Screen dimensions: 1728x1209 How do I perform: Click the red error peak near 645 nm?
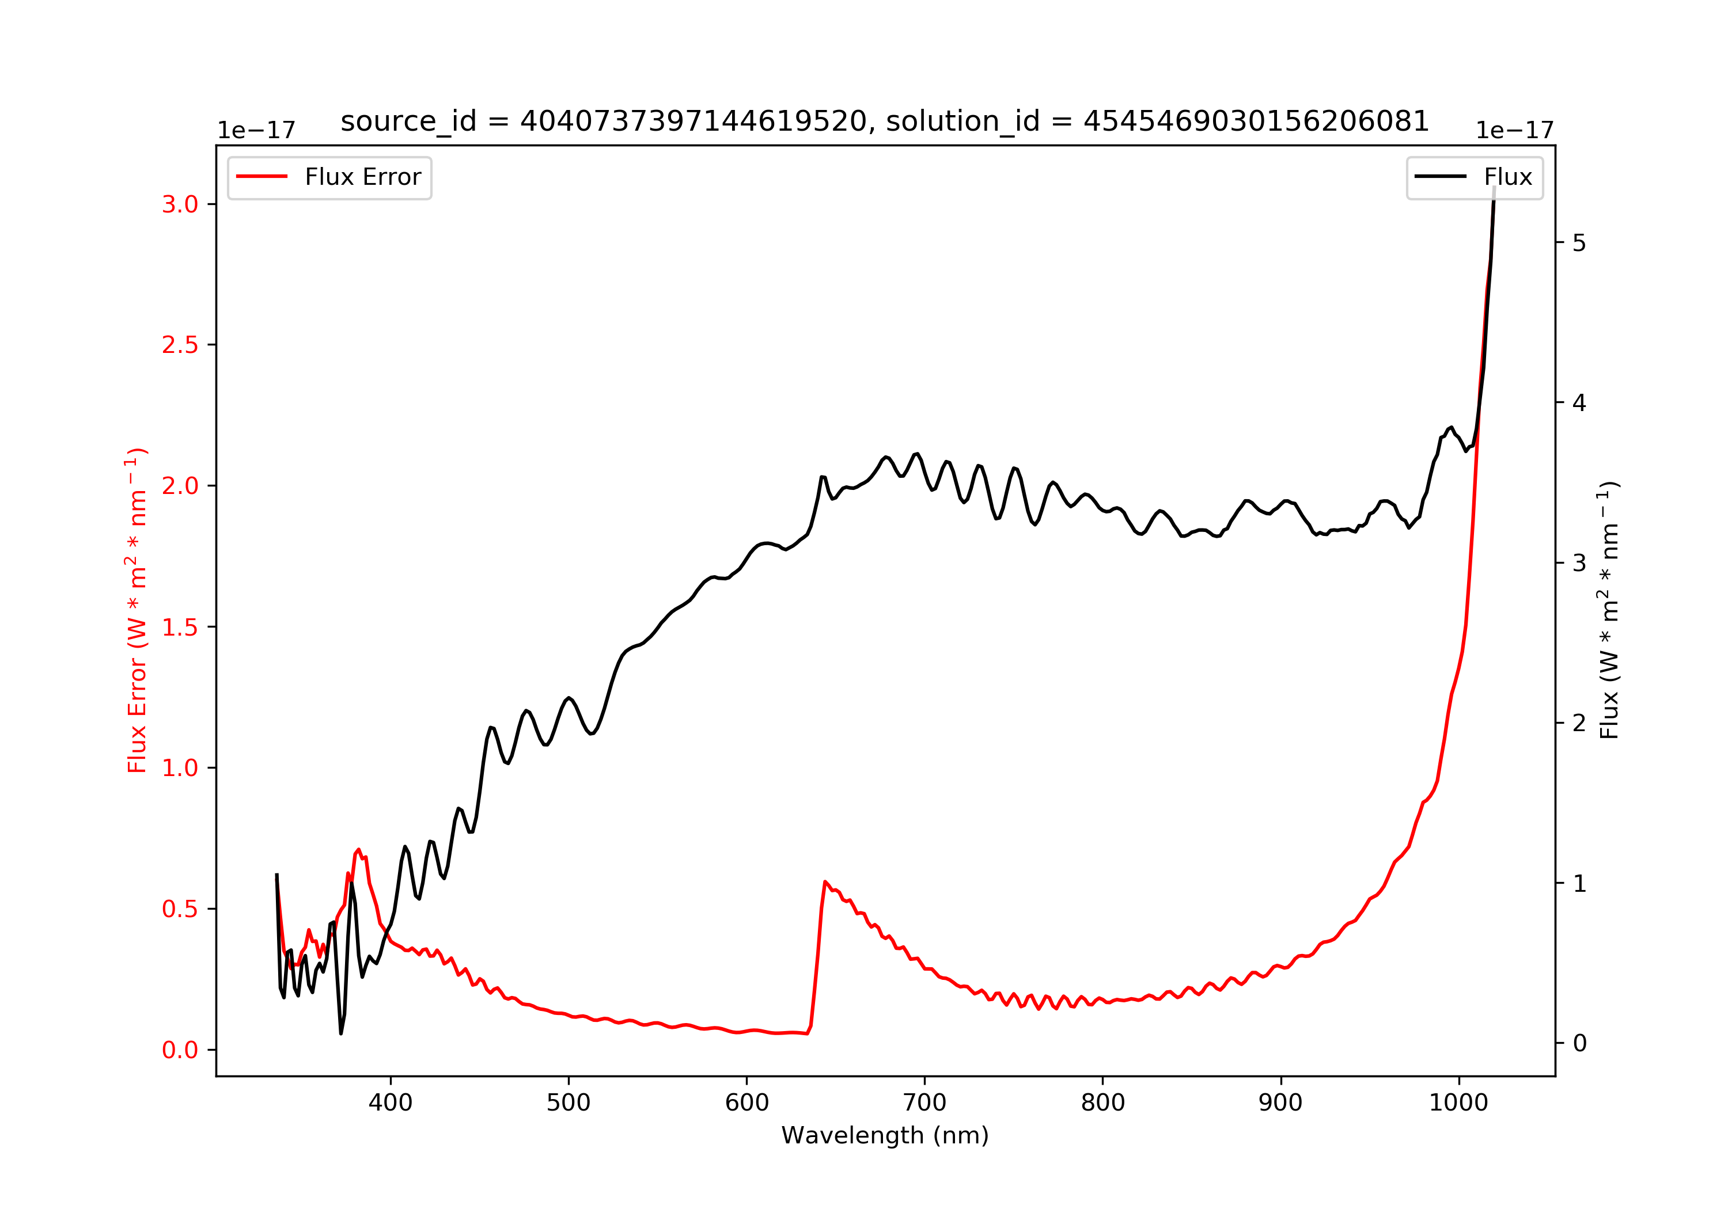click(825, 882)
